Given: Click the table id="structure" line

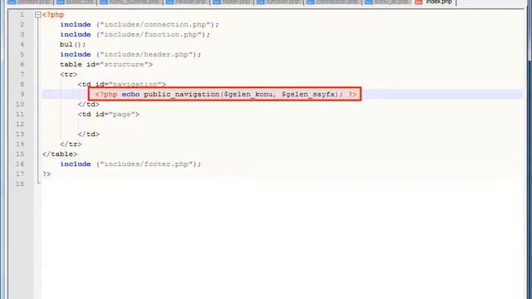Looking at the screenshot, I should pyautogui.click(x=106, y=64).
